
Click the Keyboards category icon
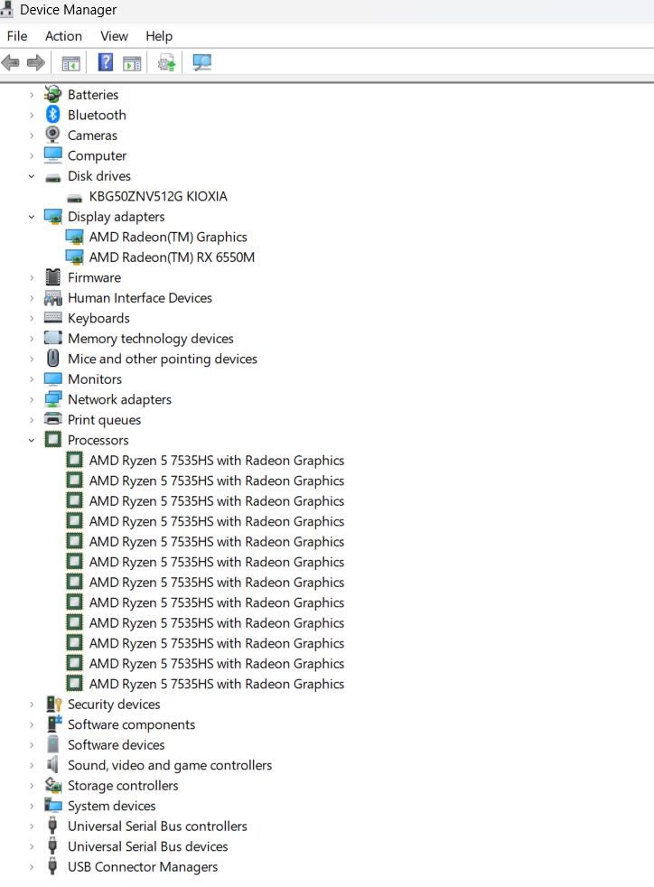tap(53, 317)
